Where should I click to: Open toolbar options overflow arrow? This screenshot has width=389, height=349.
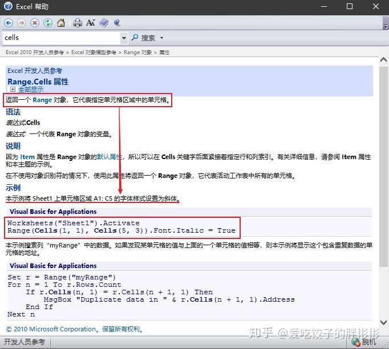click(x=386, y=26)
